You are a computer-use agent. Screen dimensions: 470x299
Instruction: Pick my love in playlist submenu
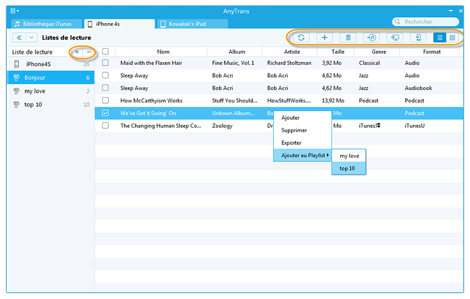349,156
